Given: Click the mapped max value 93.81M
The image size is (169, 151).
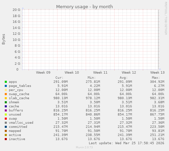Looking at the screenshot, I should (x=158, y=131).
